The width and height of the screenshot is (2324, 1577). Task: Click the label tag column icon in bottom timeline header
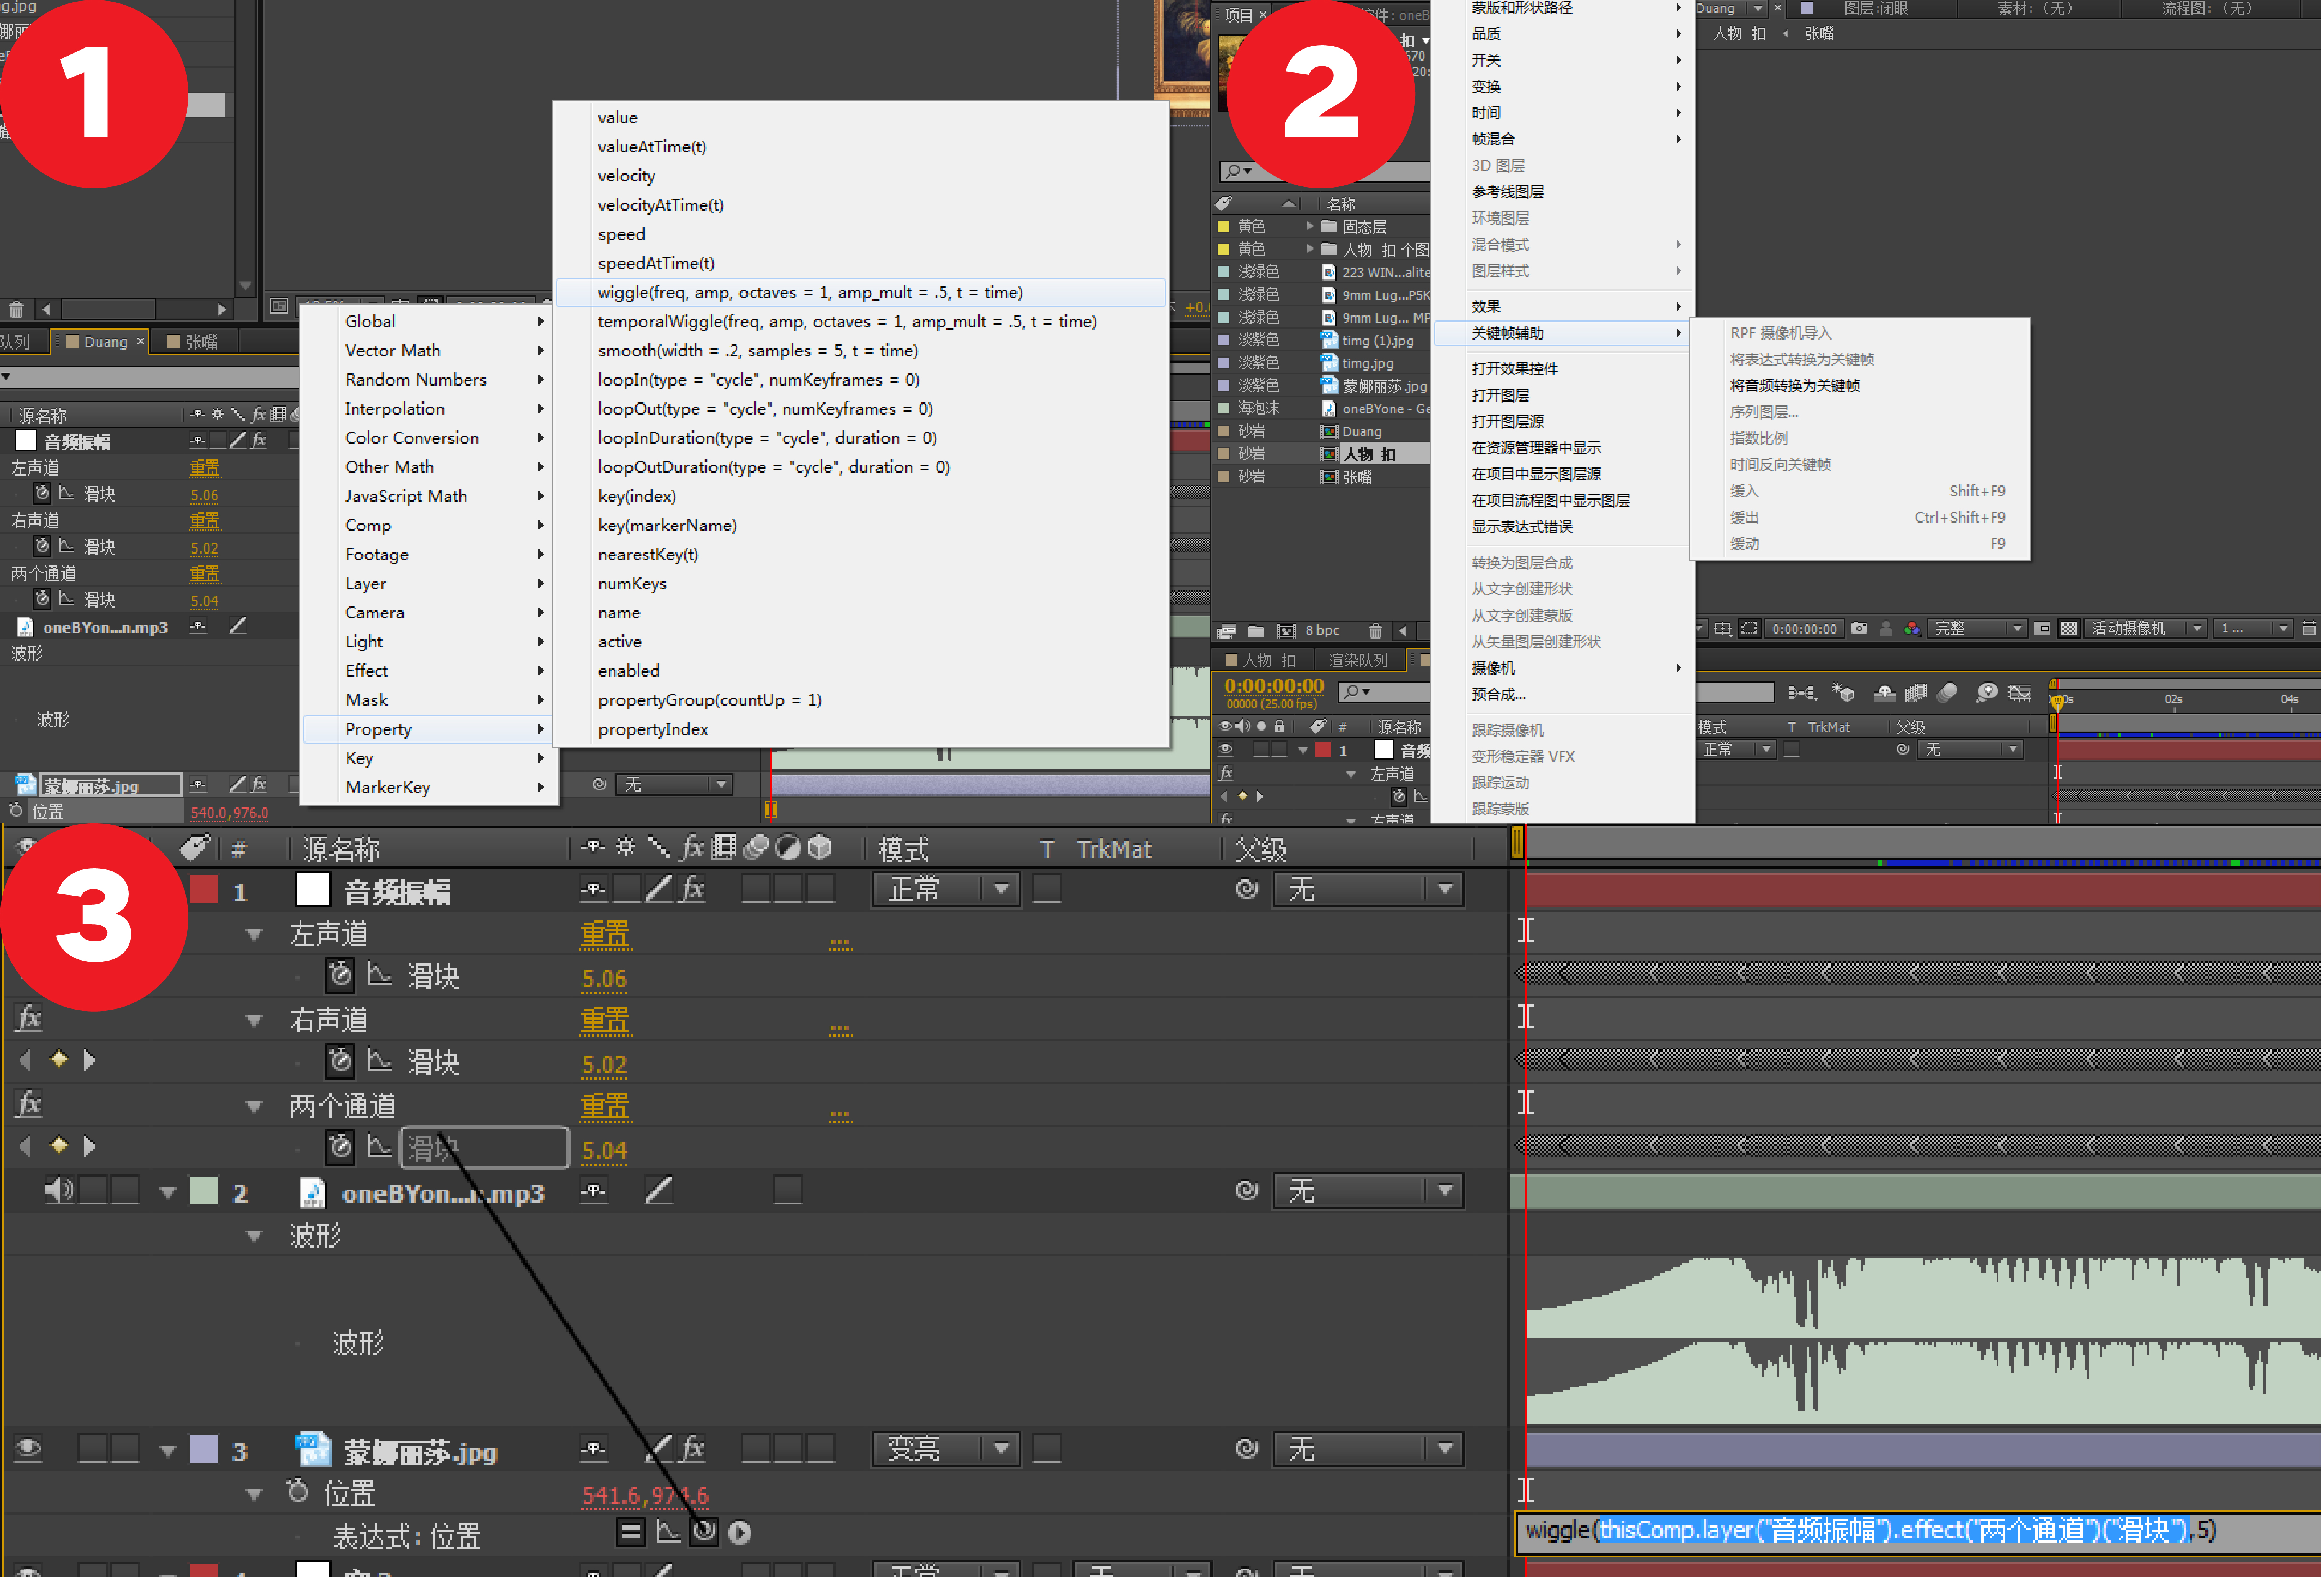click(x=195, y=848)
